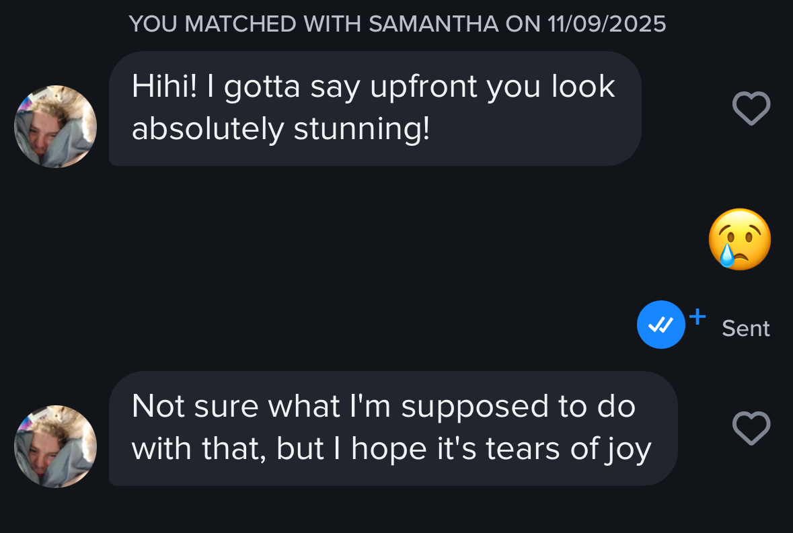Click the blue double-checkmark read receipt icon

(x=661, y=325)
